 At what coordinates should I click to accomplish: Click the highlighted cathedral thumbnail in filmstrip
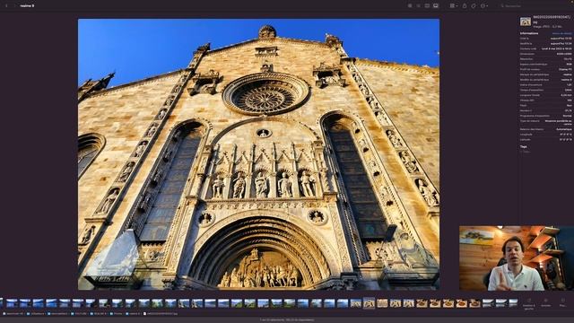coord(369,303)
